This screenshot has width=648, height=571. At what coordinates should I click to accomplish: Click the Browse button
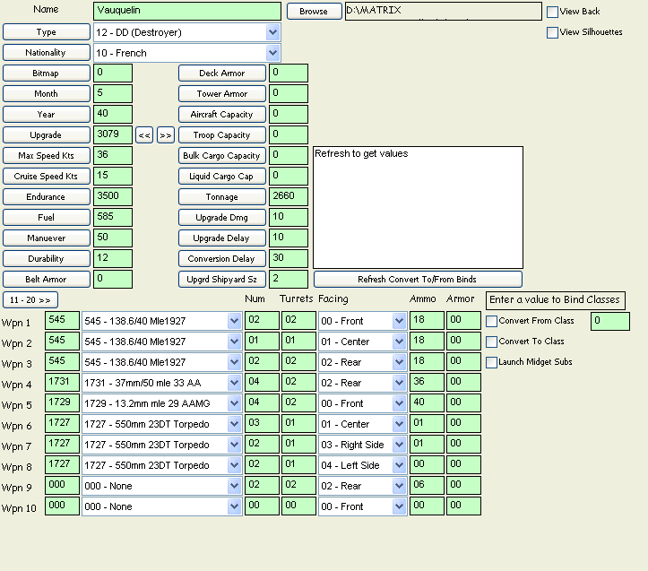click(x=314, y=11)
